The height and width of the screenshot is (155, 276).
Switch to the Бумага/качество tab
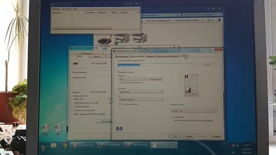point(138,56)
